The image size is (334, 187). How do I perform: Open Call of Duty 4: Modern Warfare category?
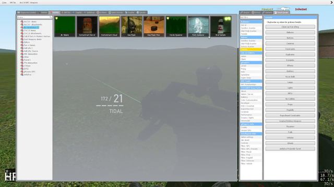coord(37,36)
